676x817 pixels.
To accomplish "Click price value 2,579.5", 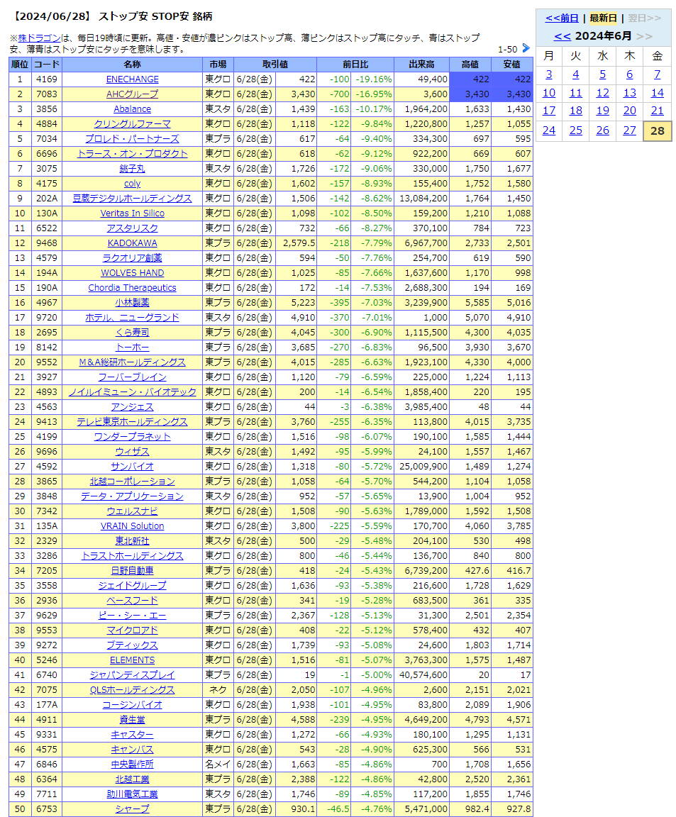I will 299,243.
